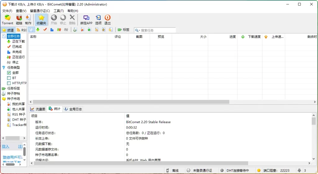Sort task list by 大小 column
318x174 pixels.
tap(190, 37)
